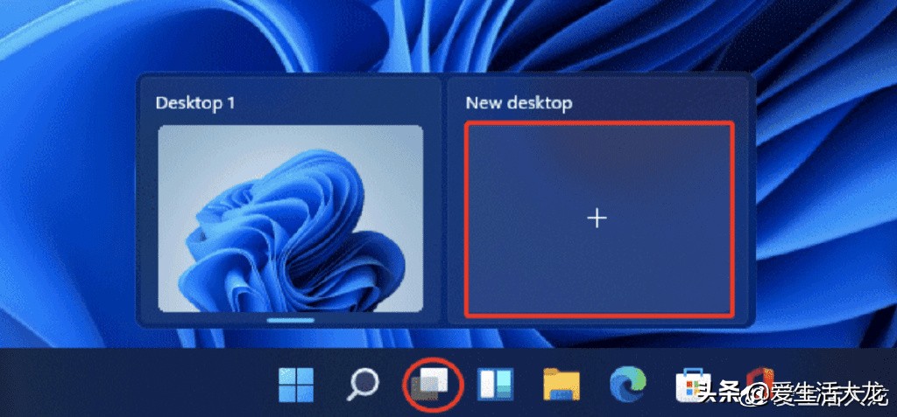The image size is (897, 417).
Task: Click the Task View taskbar icon
Action: (431, 385)
